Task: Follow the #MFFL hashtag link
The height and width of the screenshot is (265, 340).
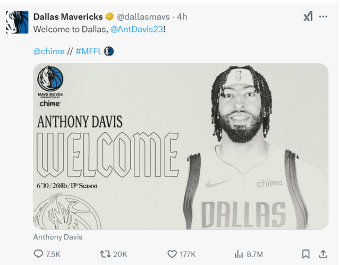Action: [89, 52]
